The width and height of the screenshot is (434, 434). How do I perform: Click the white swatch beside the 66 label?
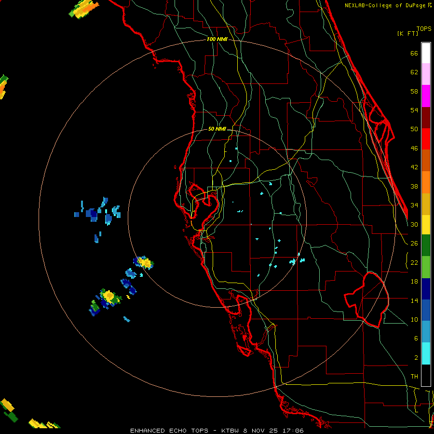click(x=426, y=53)
